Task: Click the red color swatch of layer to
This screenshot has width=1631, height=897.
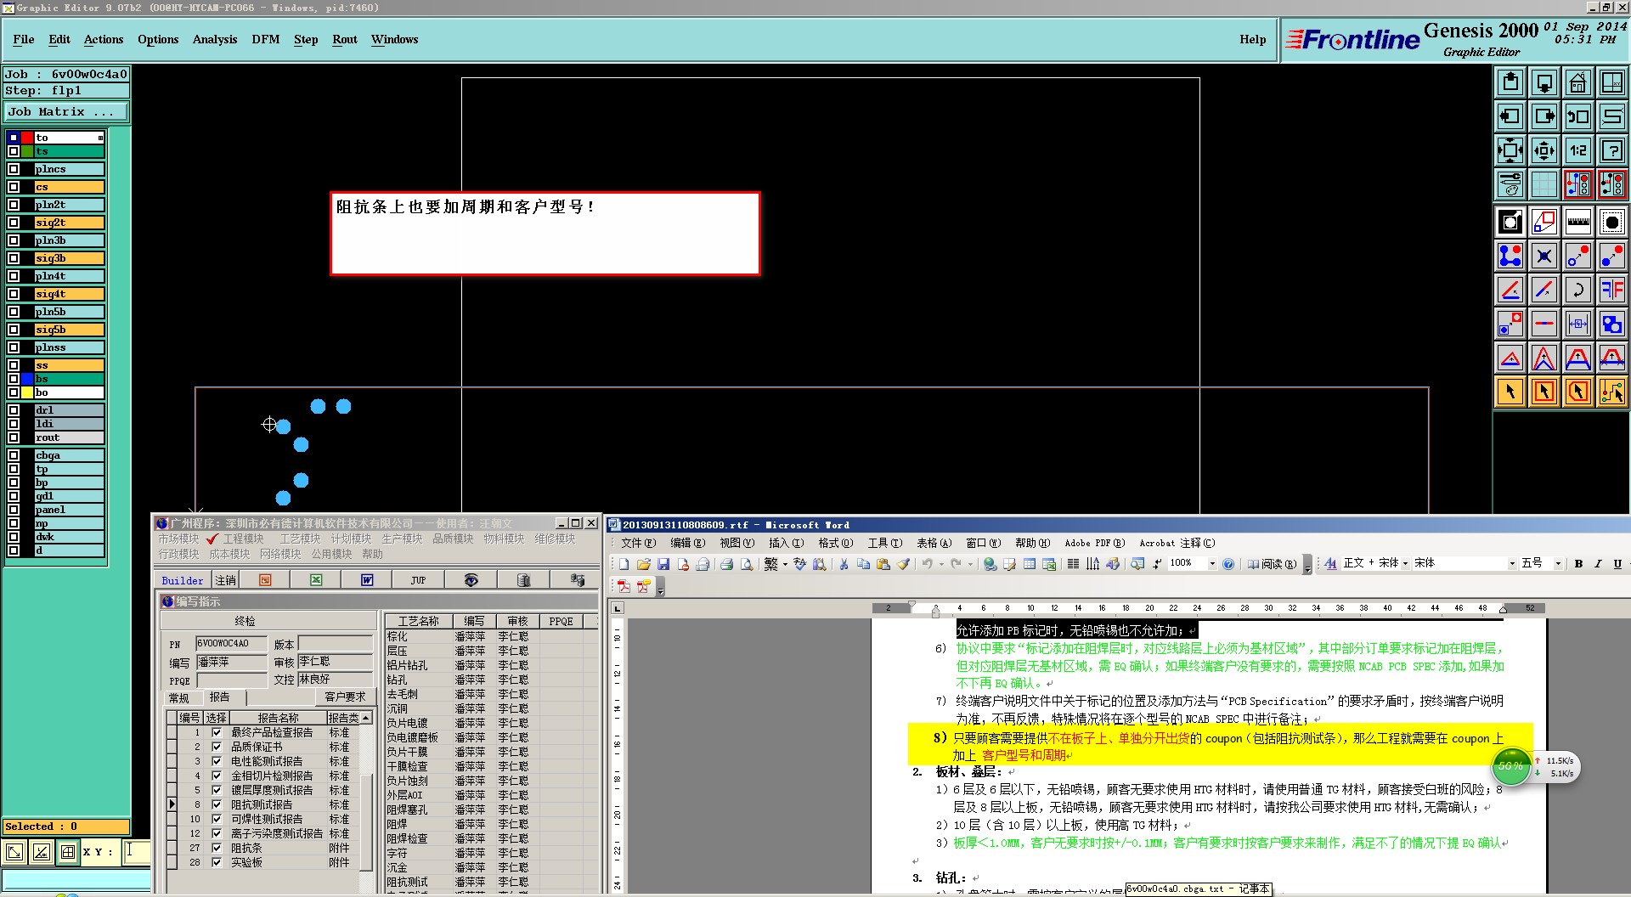Action: pyautogui.click(x=27, y=138)
